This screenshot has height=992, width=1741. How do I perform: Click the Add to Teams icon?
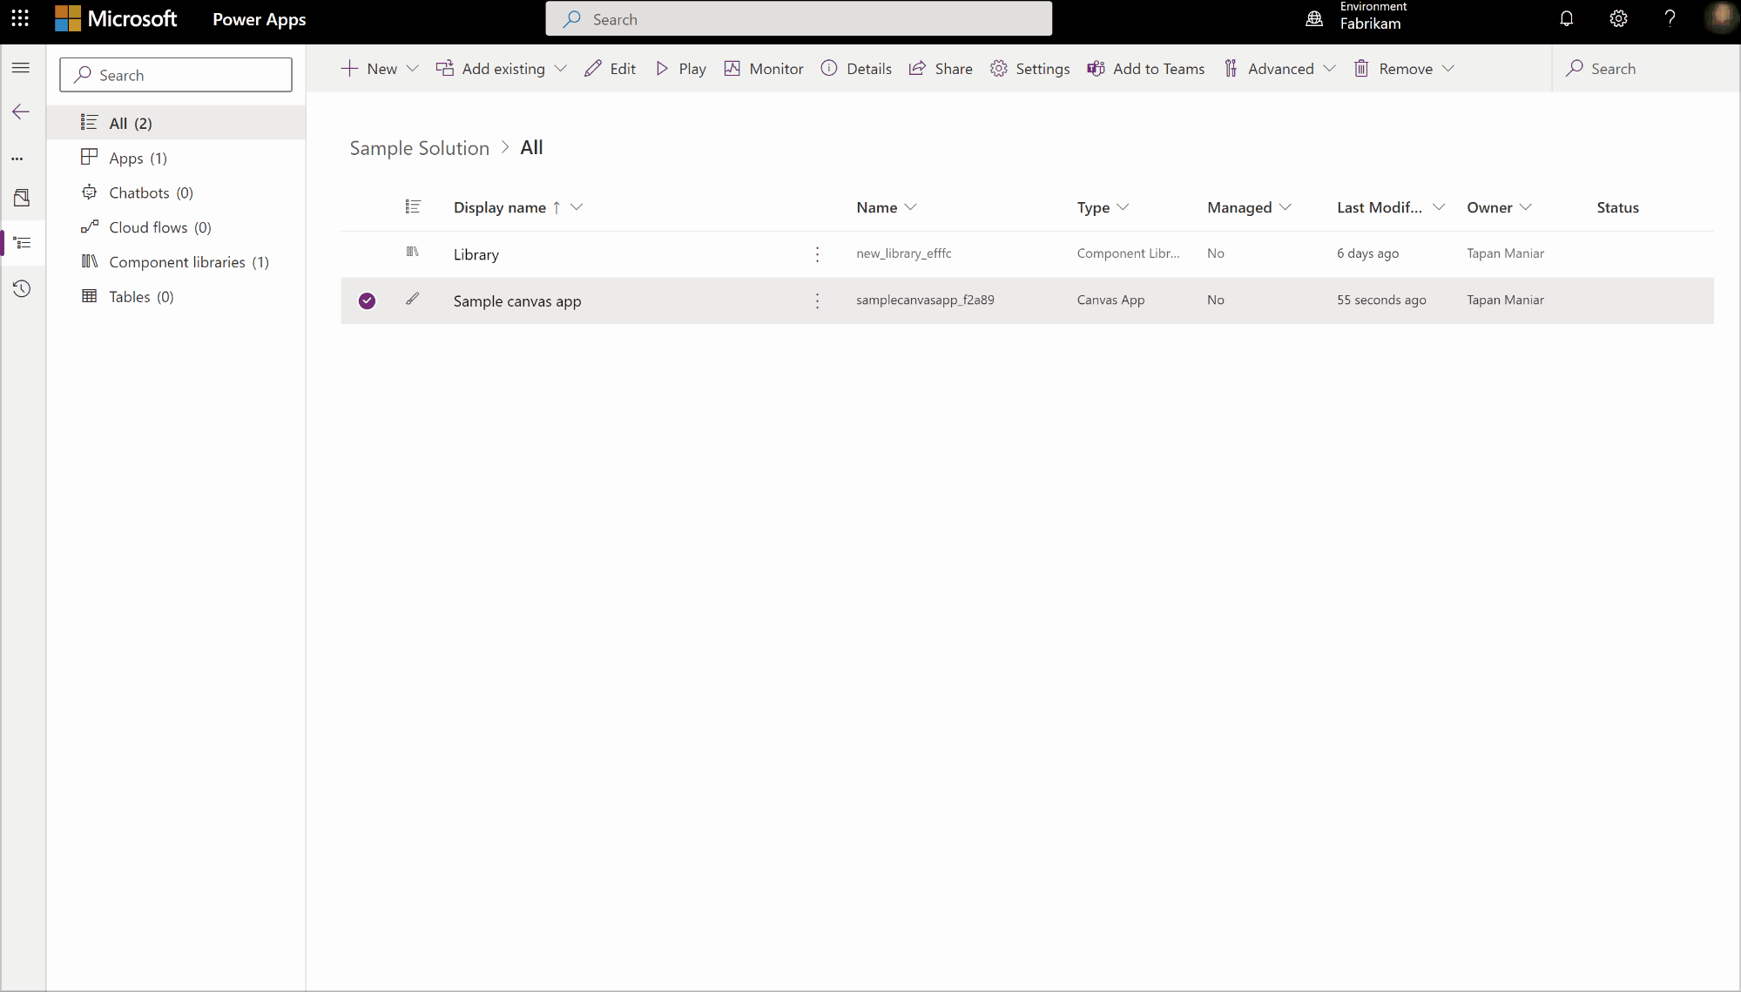(x=1096, y=68)
